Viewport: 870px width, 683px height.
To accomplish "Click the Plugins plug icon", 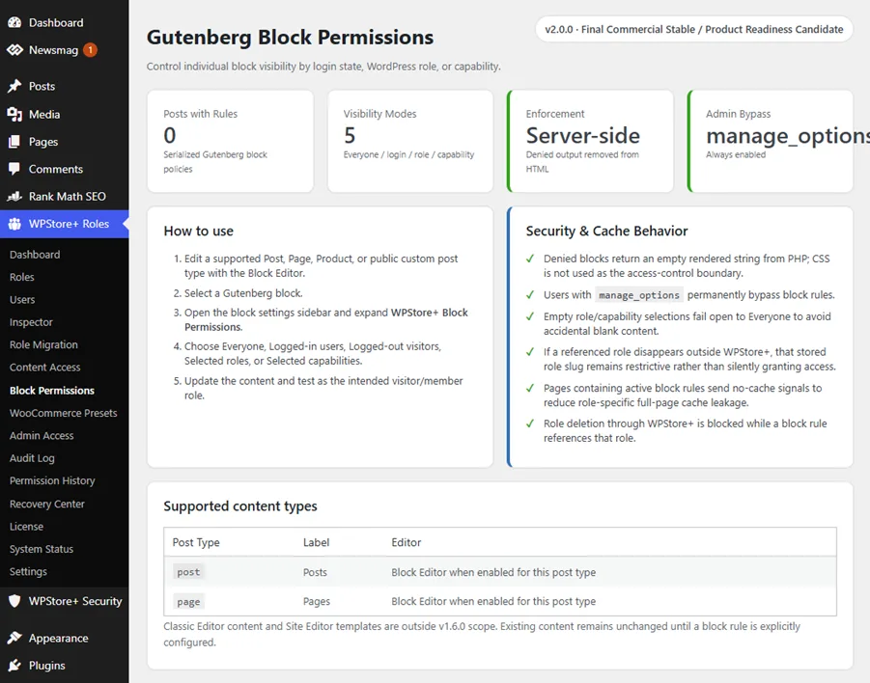I will point(14,666).
